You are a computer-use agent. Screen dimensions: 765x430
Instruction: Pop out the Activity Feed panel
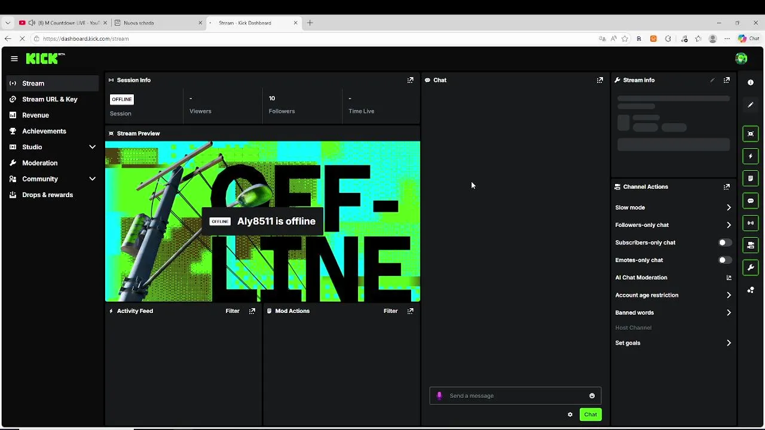[x=252, y=311]
